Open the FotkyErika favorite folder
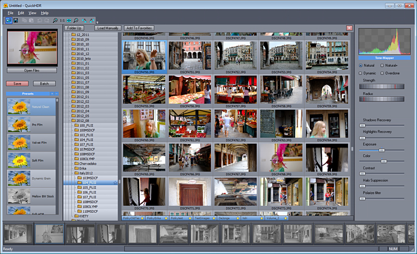The width and height of the screenshot is (417, 254). point(157,218)
